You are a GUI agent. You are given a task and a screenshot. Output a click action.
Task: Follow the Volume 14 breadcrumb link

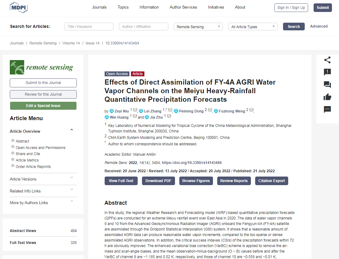[71, 43]
